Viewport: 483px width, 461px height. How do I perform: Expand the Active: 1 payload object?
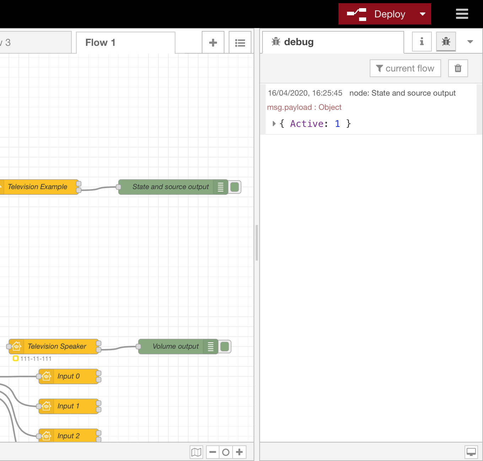(x=274, y=124)
